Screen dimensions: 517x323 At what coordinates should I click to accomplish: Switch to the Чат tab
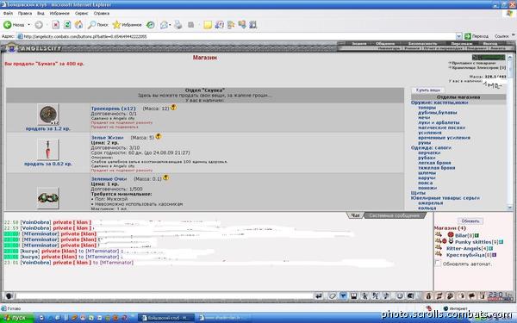(355, 215)
